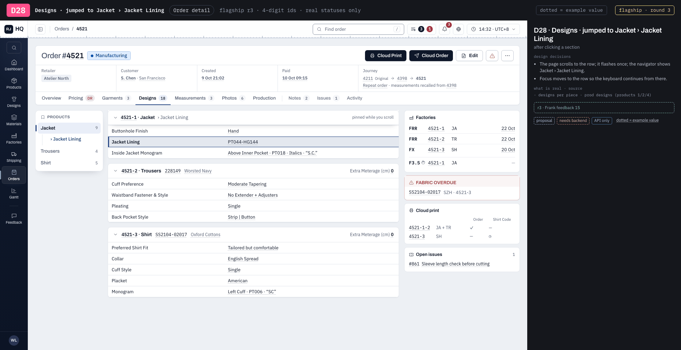Open issue #861 Sleeve length check
681x350 pixels.
point(449,264)
